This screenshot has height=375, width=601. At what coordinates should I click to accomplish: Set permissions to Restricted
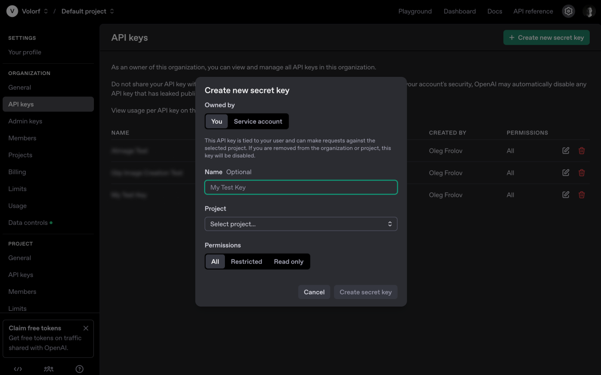pyautogui.click(x=247, y=262)
